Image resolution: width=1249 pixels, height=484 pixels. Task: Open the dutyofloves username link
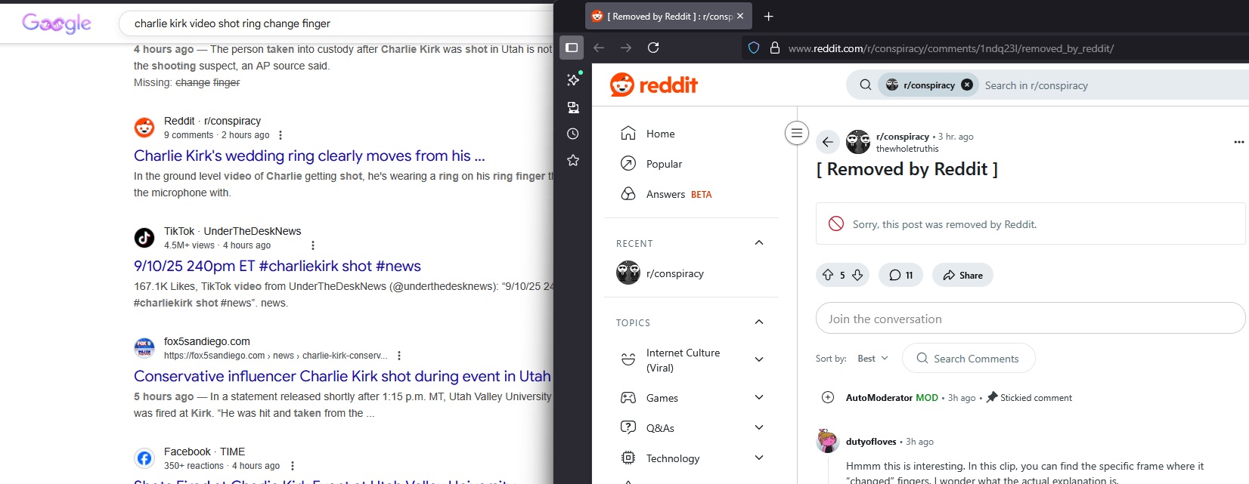pos(871,442)
